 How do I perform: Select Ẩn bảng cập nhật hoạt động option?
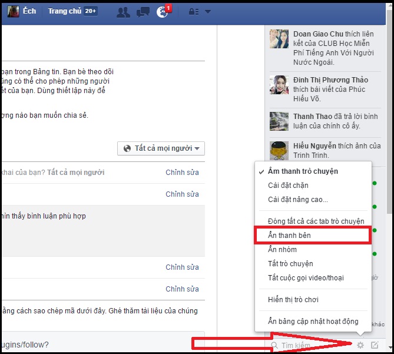coord(313,322)
